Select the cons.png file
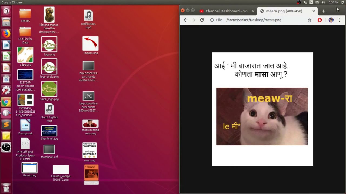 coord(89,152)
